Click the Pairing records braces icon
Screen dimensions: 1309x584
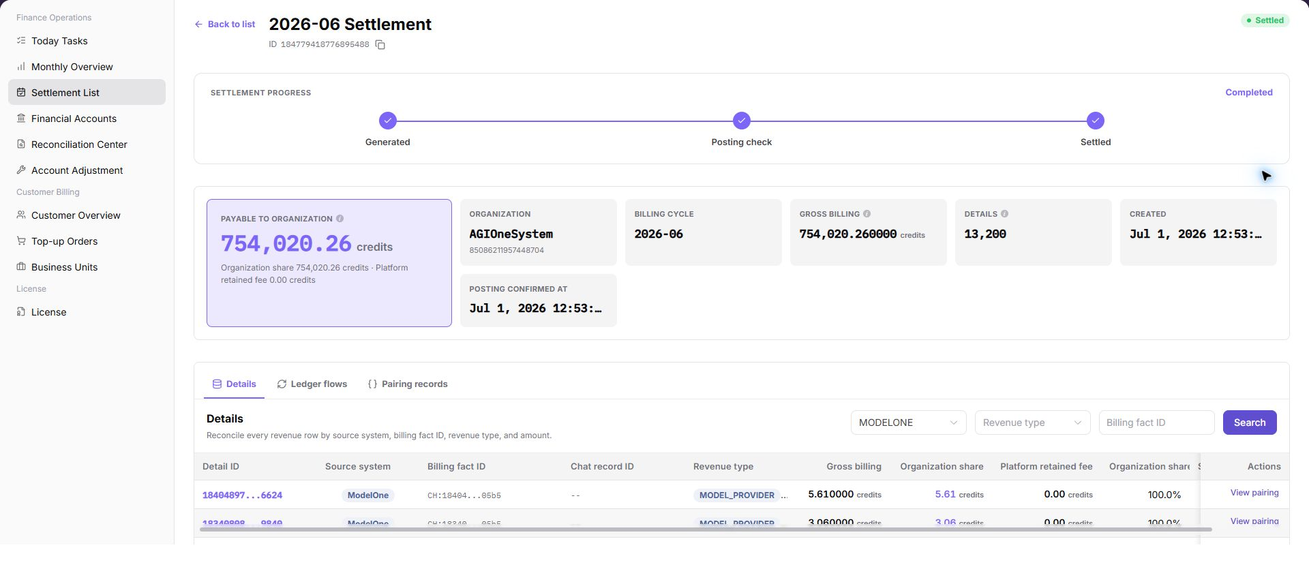(x=372, y=384)
